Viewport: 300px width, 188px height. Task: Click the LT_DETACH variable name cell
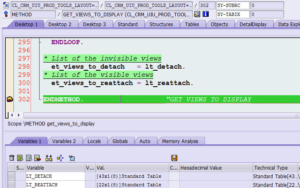coord(55,176)
